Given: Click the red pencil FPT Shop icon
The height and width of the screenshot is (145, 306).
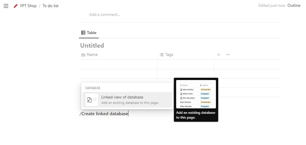Looking at the screenshot, I should pos(16,6).
